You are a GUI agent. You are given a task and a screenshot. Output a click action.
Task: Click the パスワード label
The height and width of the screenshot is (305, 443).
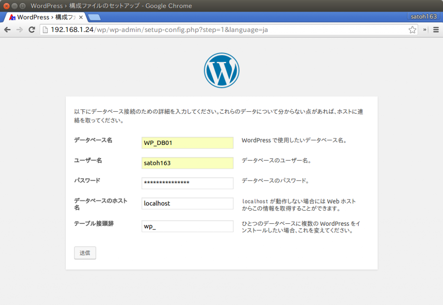click(87, 180)
